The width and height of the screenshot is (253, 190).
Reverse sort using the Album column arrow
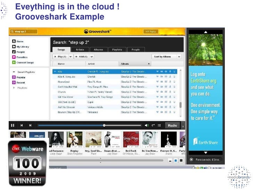pyautogui.click(x=149, y=64)
